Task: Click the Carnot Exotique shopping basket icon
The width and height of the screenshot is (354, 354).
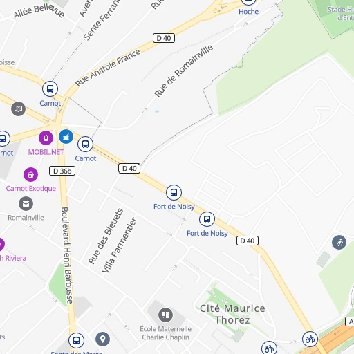Action: [x=30, y=175]
